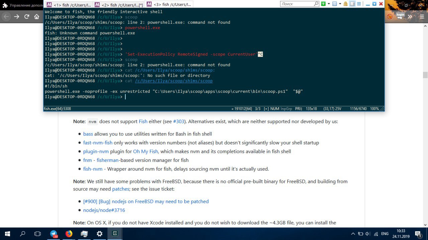The width and height of the screenshot is (428, 240).
Task: Open the fast-nvm-fish link
Action: pyautogui.click(x=98, y=143)
